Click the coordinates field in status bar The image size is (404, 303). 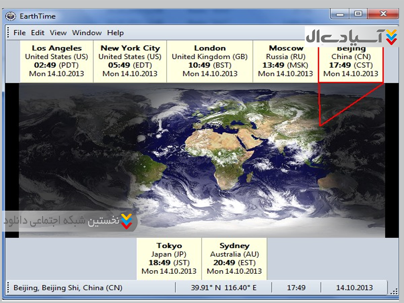click(x=223, y=288)
